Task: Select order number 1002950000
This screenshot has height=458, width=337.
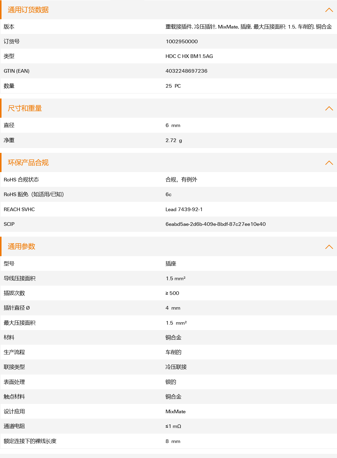Action: [182, 41]
